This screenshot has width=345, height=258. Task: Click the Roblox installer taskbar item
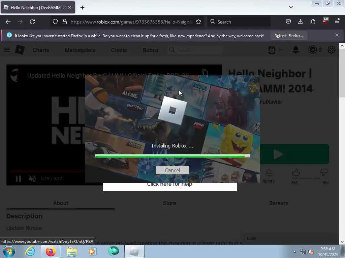134,251
